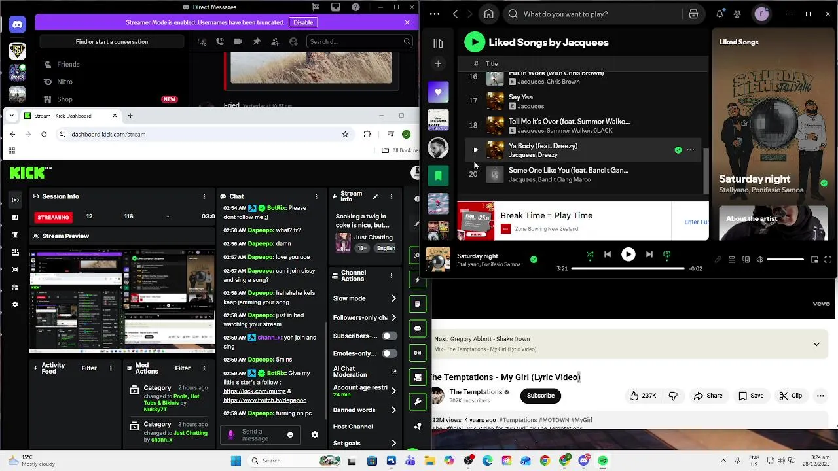Go back in Spotify navigation
The width and height of the screenshot is (838, 471).
point(455,14)
